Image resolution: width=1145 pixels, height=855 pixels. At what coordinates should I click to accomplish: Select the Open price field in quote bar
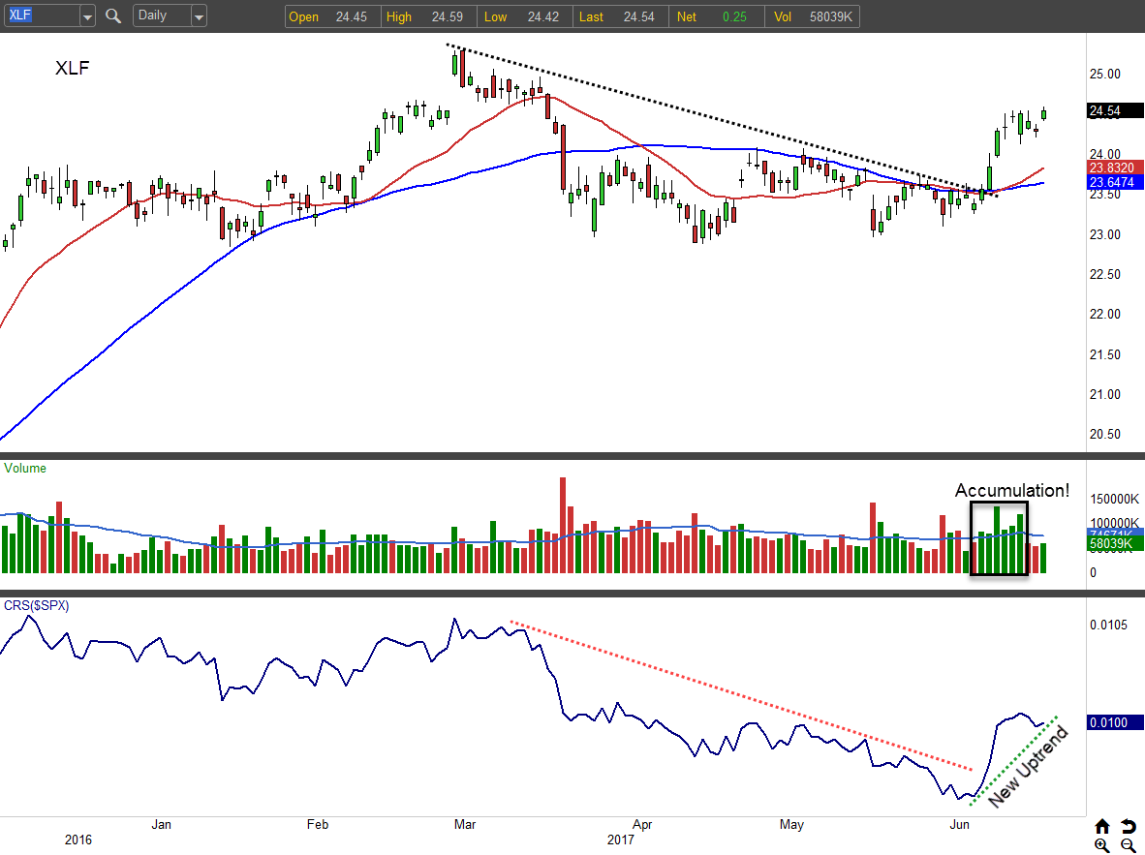[x=328, y=16]
